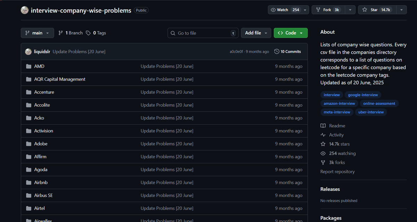
Task: Click the folder icon next to Agoda
Action: pos(29,170)
